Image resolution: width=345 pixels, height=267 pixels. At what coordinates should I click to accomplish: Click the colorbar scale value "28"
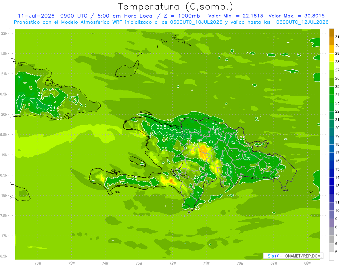pyautogui.click(x=337, y=62)
